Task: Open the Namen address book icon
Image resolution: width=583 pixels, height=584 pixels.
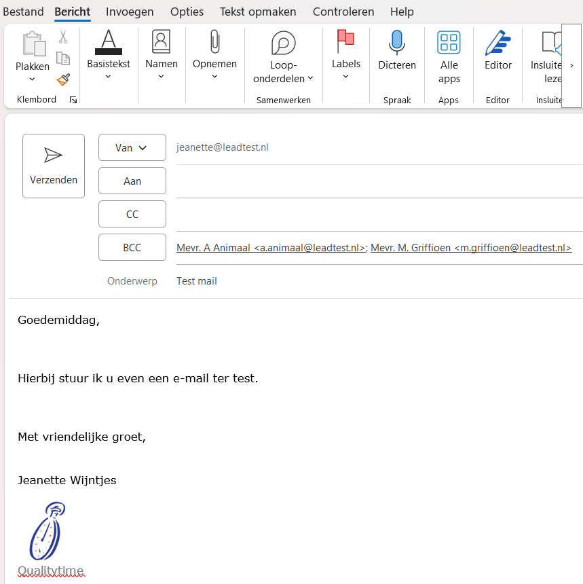Action: coord(162,41)
